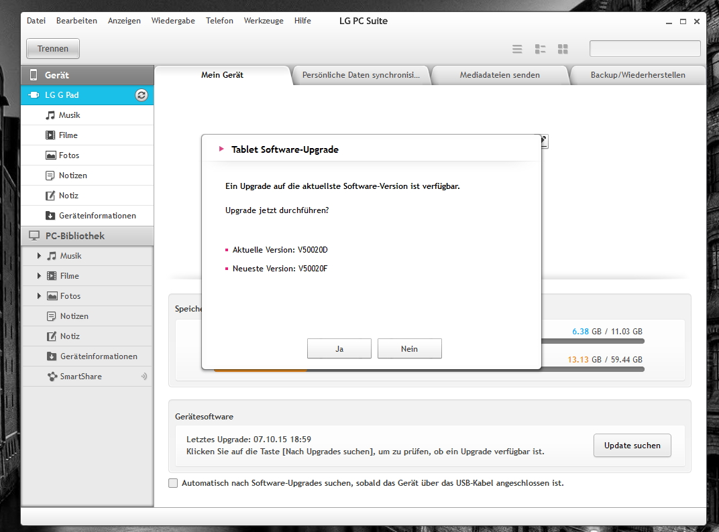Click PC-Bibliothek Notiz pencil icon
Viewport: 719px width, 532px height.
[52, 336]
